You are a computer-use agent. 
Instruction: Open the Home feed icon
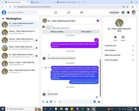[x=56, y=12]
